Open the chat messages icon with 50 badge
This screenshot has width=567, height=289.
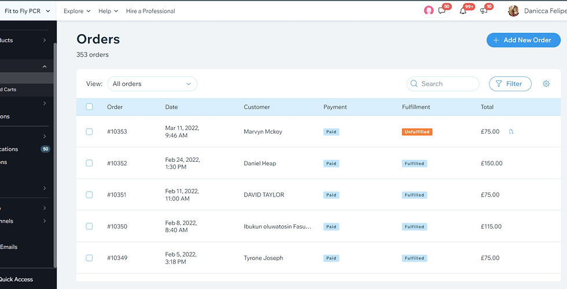(441, 11)
